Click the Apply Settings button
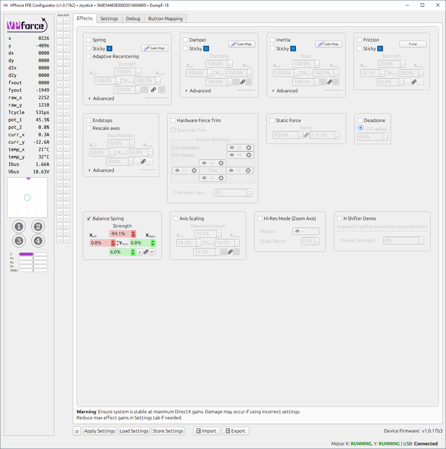This screenshot has width=446, height=449. pos(99,431)
